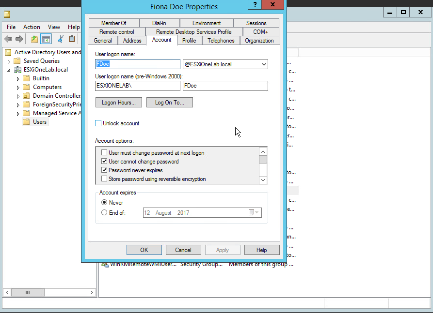433x313 pixels.
Task: Switch to the Profile tab
Action: pos(190,41)
